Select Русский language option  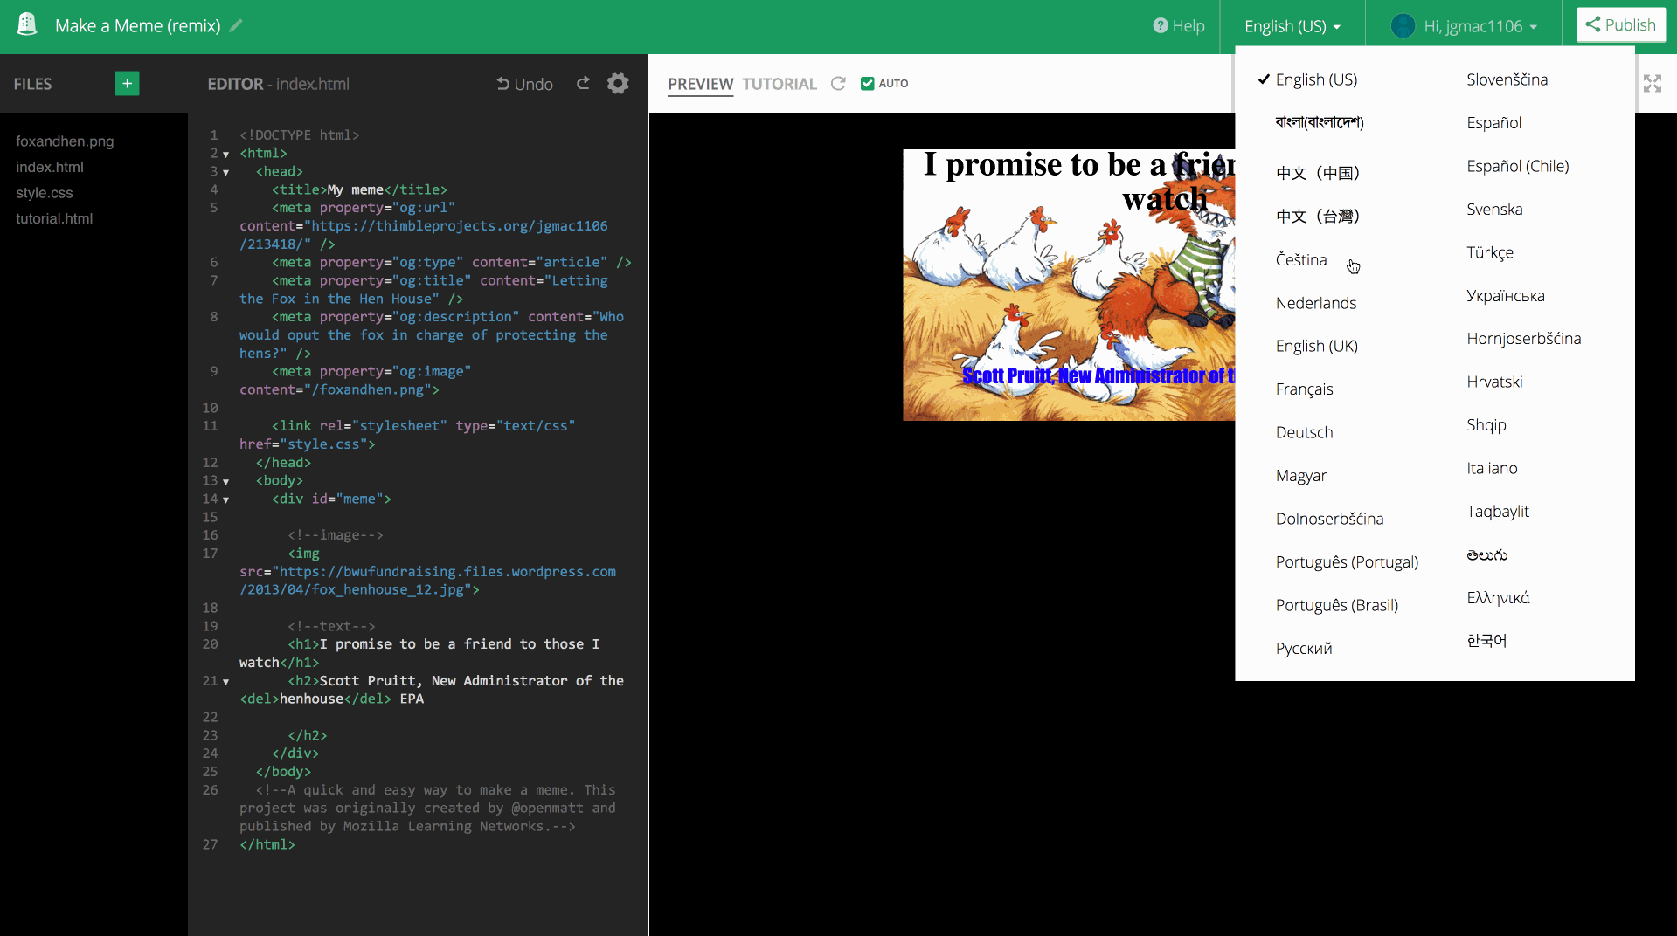click(x=1304, y=649)
